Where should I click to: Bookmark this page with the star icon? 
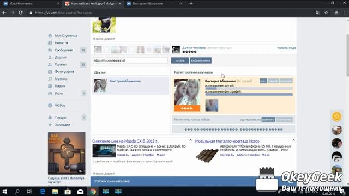tap(326, 13)
